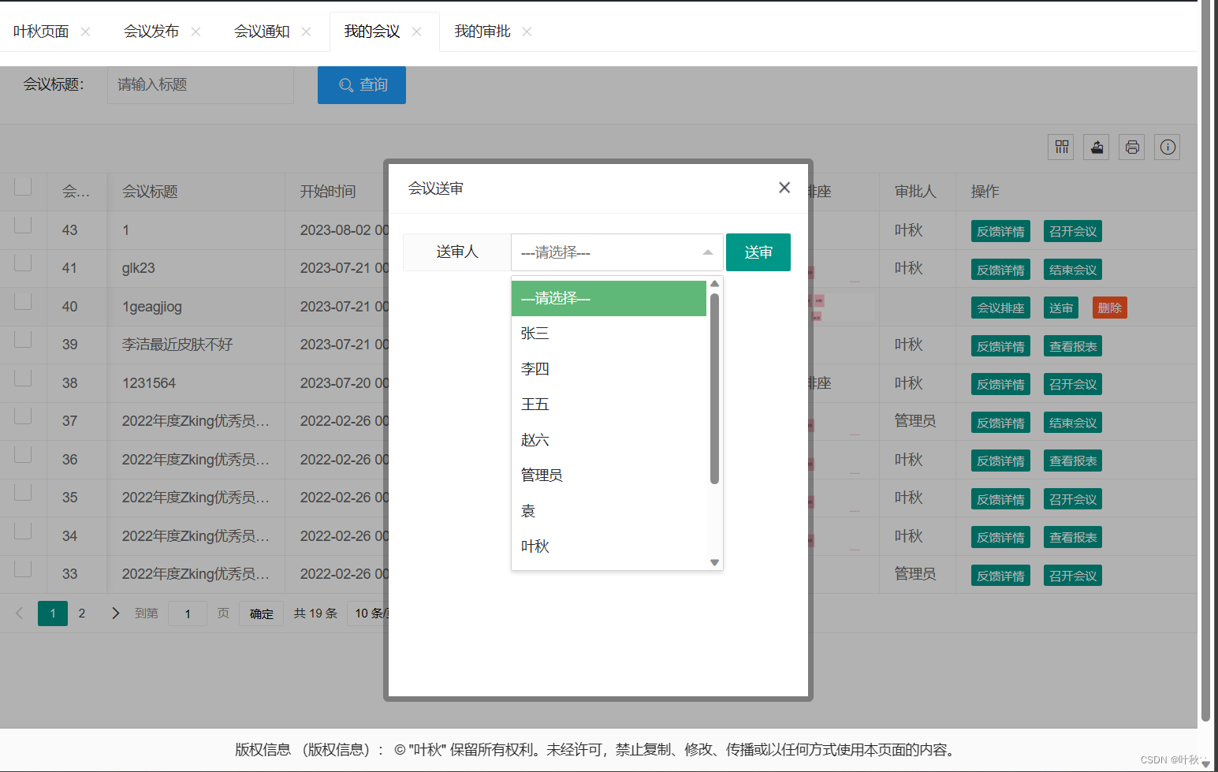Viewport: 1218px width, 772px height.
Task: Focus the page number jump input
Action: coord(188,613)
